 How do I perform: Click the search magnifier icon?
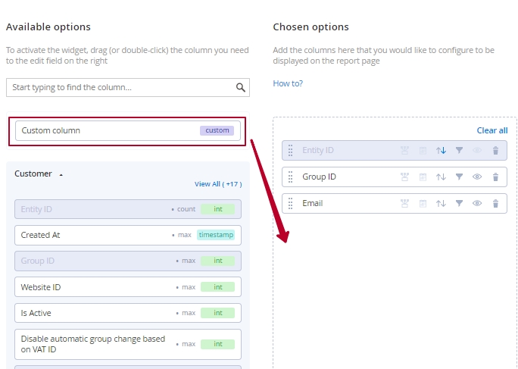(241, 88)
